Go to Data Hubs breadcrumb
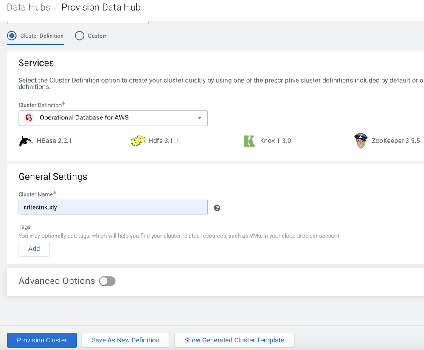This screenshot has width=424, height=350. [x=28, y=7]
